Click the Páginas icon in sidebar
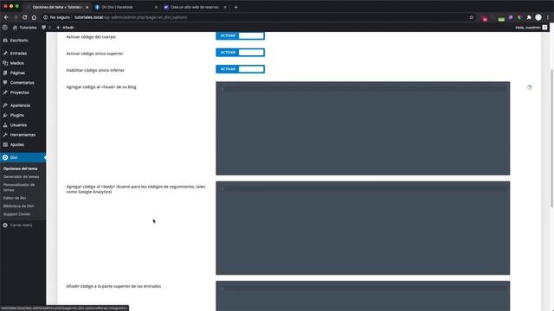 [x=5, y=73]
